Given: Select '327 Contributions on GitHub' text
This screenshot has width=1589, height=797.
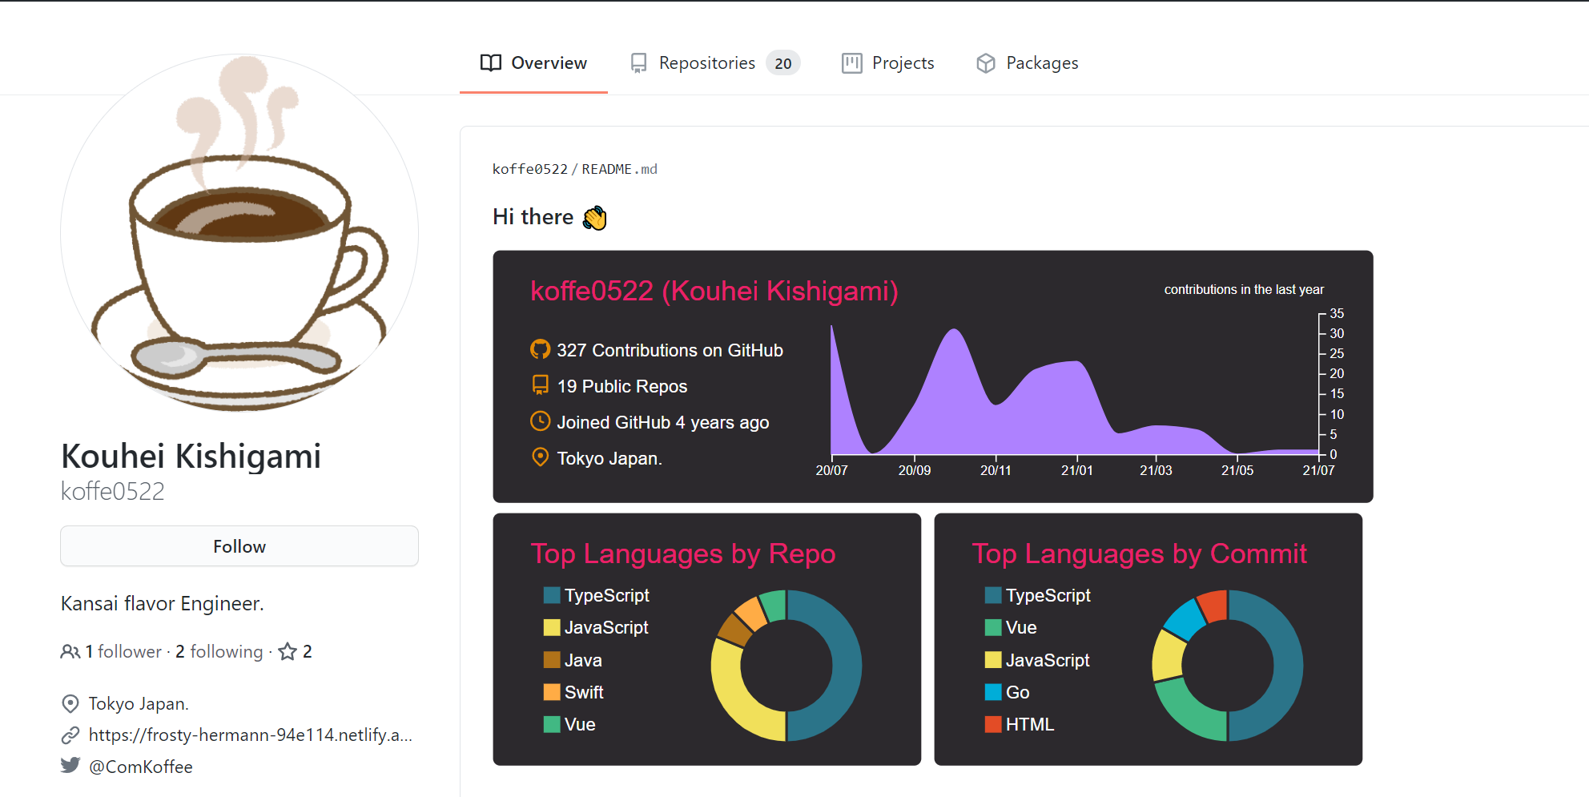Looking at the screenshot, I should click(670, 351).
